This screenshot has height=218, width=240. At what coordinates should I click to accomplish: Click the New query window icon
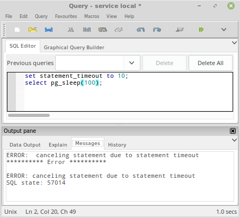pos(17,30)
